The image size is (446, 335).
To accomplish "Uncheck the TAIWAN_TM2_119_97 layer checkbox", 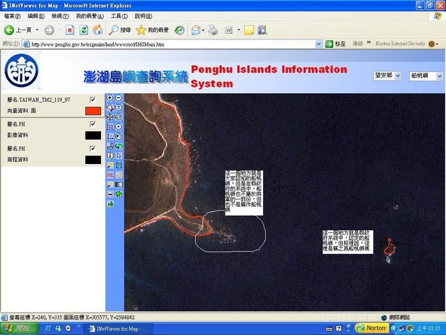I will (93, 100).
